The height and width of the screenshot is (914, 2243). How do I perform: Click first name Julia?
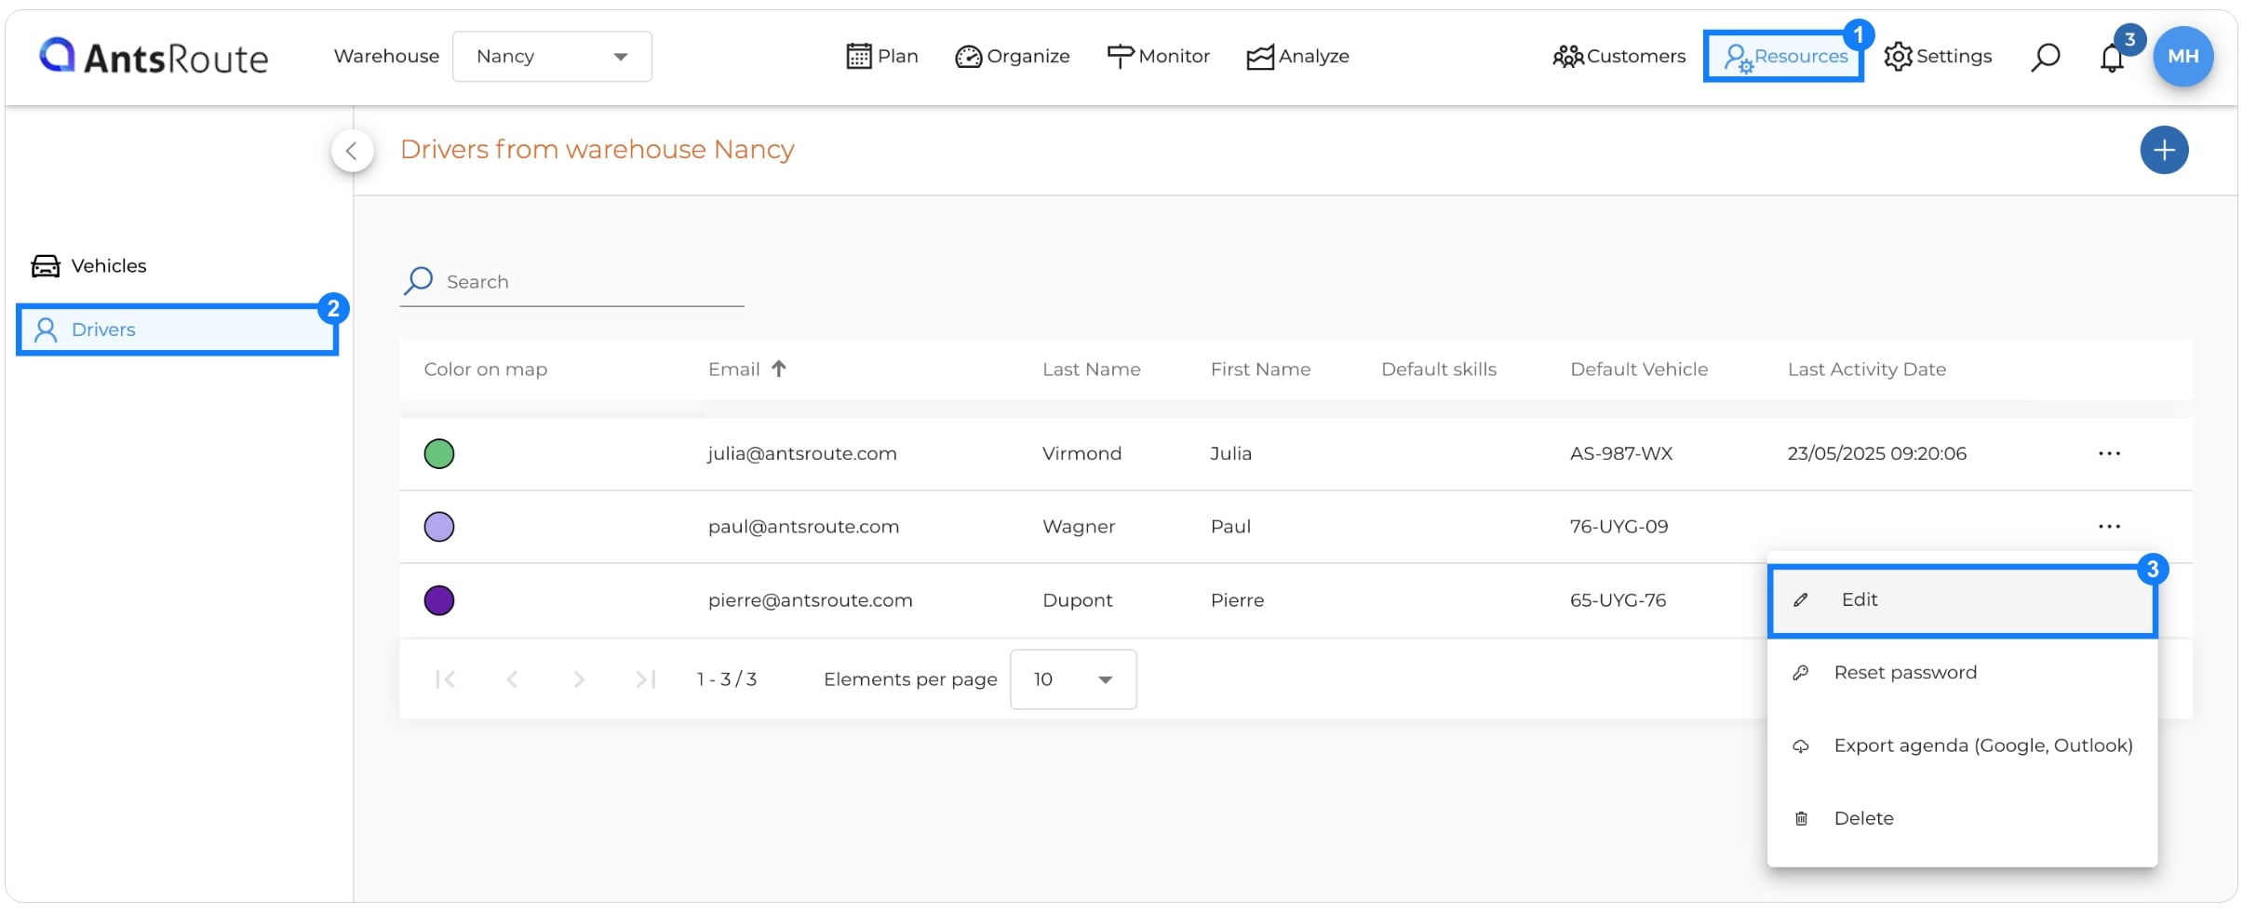pos(1230,454)
